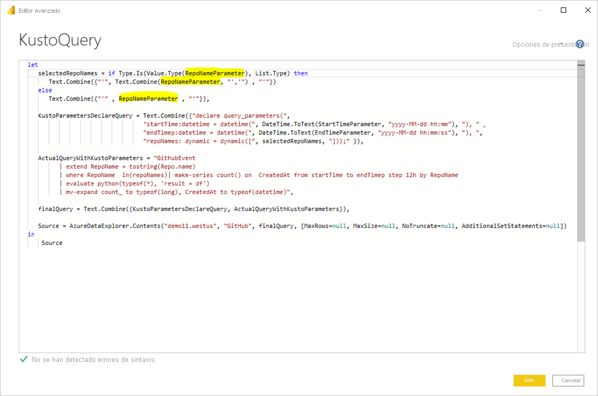
Task: Click the 'let' keyword on first line
Action: 33,65
